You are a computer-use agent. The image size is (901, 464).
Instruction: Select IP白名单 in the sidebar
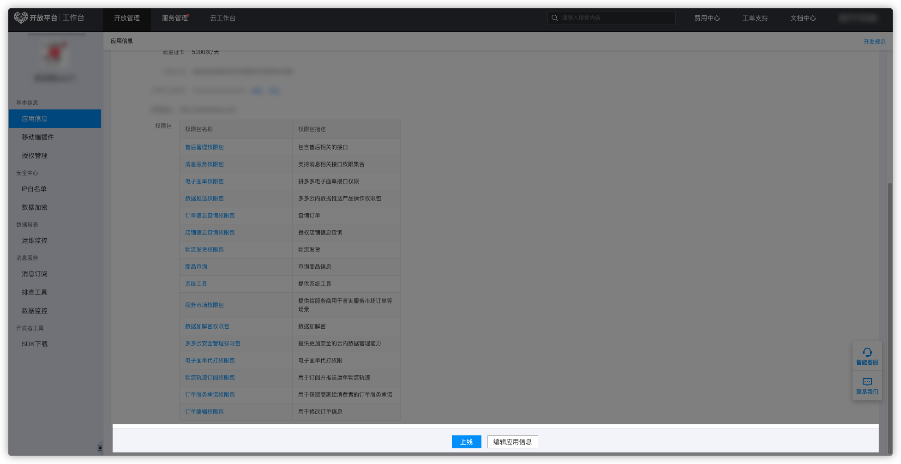pyautogui.click(x=34, y=189)
